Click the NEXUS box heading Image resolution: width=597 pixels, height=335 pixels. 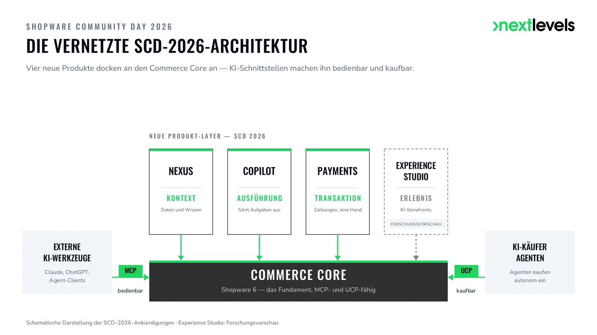pos(181,171)
